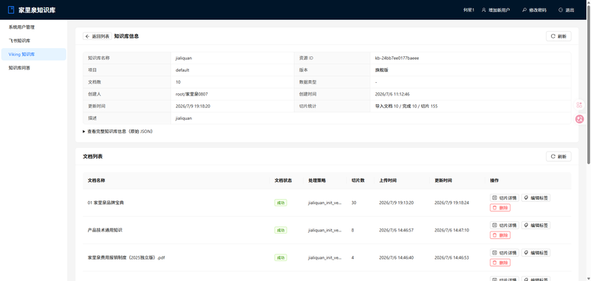Image resolution: width=591 pixels, height=281 pixels.
Task: Click 编辑标签 for 01 家里泉品牌宝典
Action: (x=536, y=197)
